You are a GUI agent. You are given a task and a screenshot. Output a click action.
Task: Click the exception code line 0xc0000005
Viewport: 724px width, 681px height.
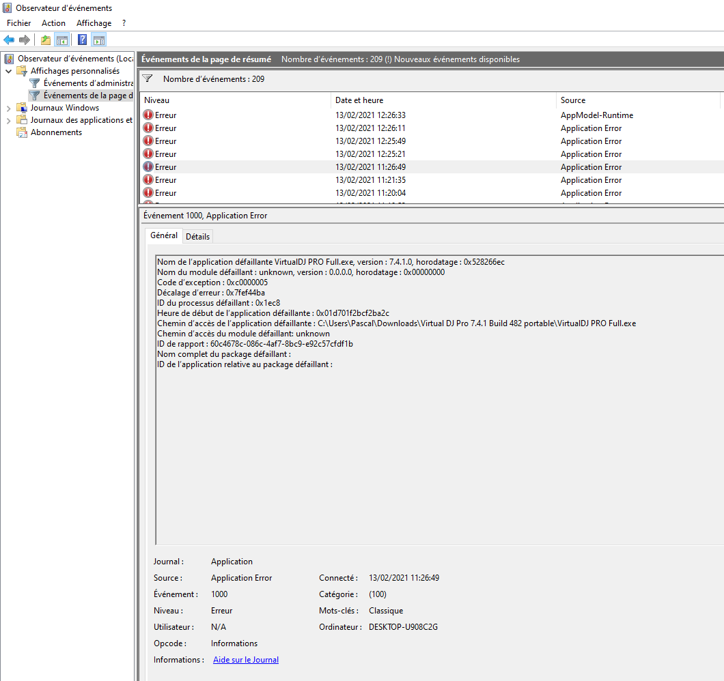212,282
